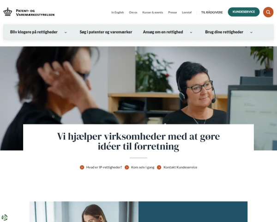Select the Brug dine rettigheder menu item
This screenshot has height=222, width=277.
click(x=224, y=32)
